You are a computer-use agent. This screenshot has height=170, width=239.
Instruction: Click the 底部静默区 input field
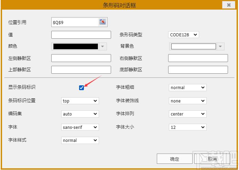point(198,70)
